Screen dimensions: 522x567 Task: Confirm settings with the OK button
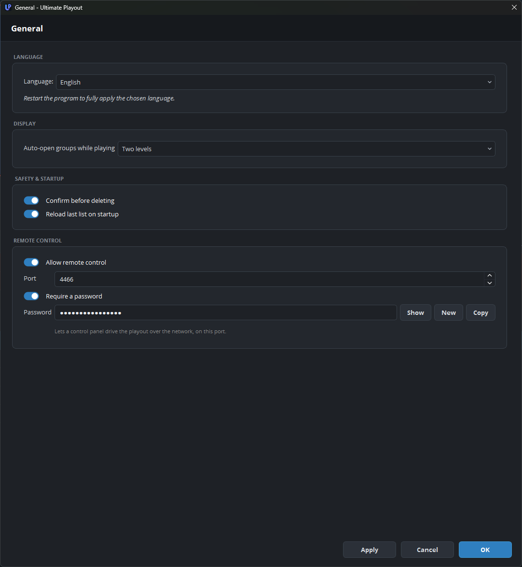pos(485,550)
